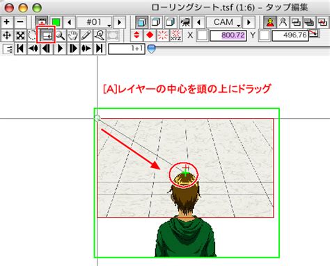Click the two overlapping rectangles icon
The image size is (330, 266).
coord(296,22)
